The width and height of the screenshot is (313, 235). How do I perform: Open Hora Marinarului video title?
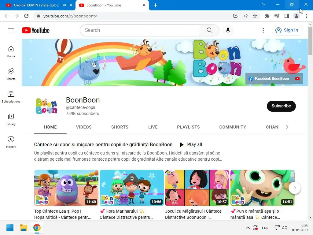point(127,214)
